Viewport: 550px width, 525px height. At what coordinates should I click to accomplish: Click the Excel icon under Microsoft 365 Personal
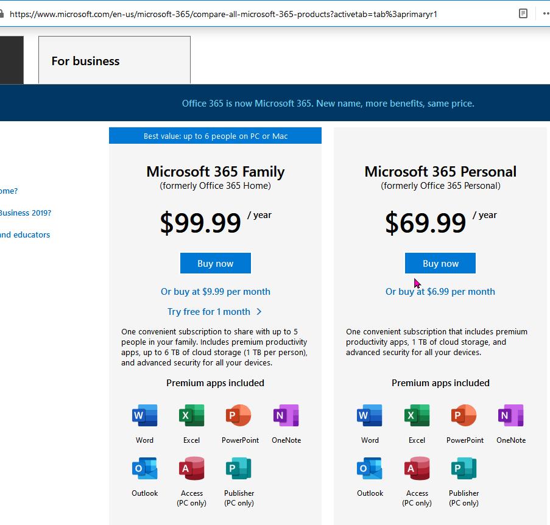[417, 415]
